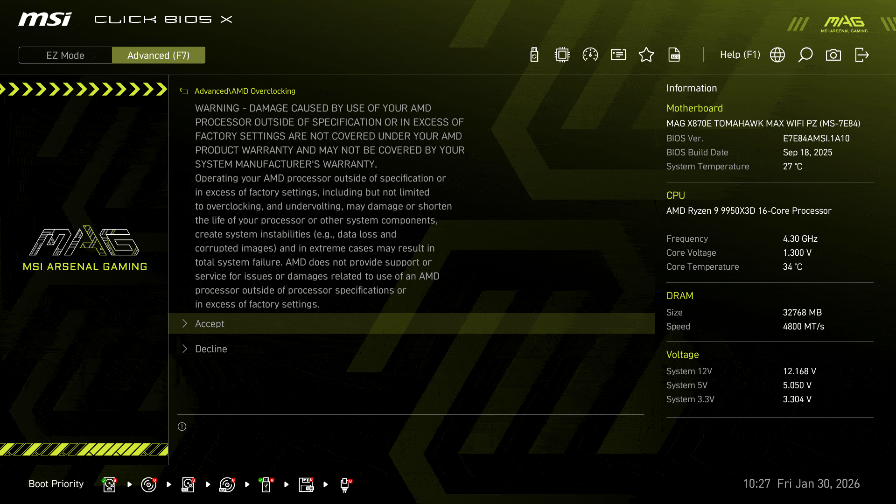The height and width of the screenshot is (504, 896).
Task: Open the M-Flash USB update icon
Action: tap(534, 55)
